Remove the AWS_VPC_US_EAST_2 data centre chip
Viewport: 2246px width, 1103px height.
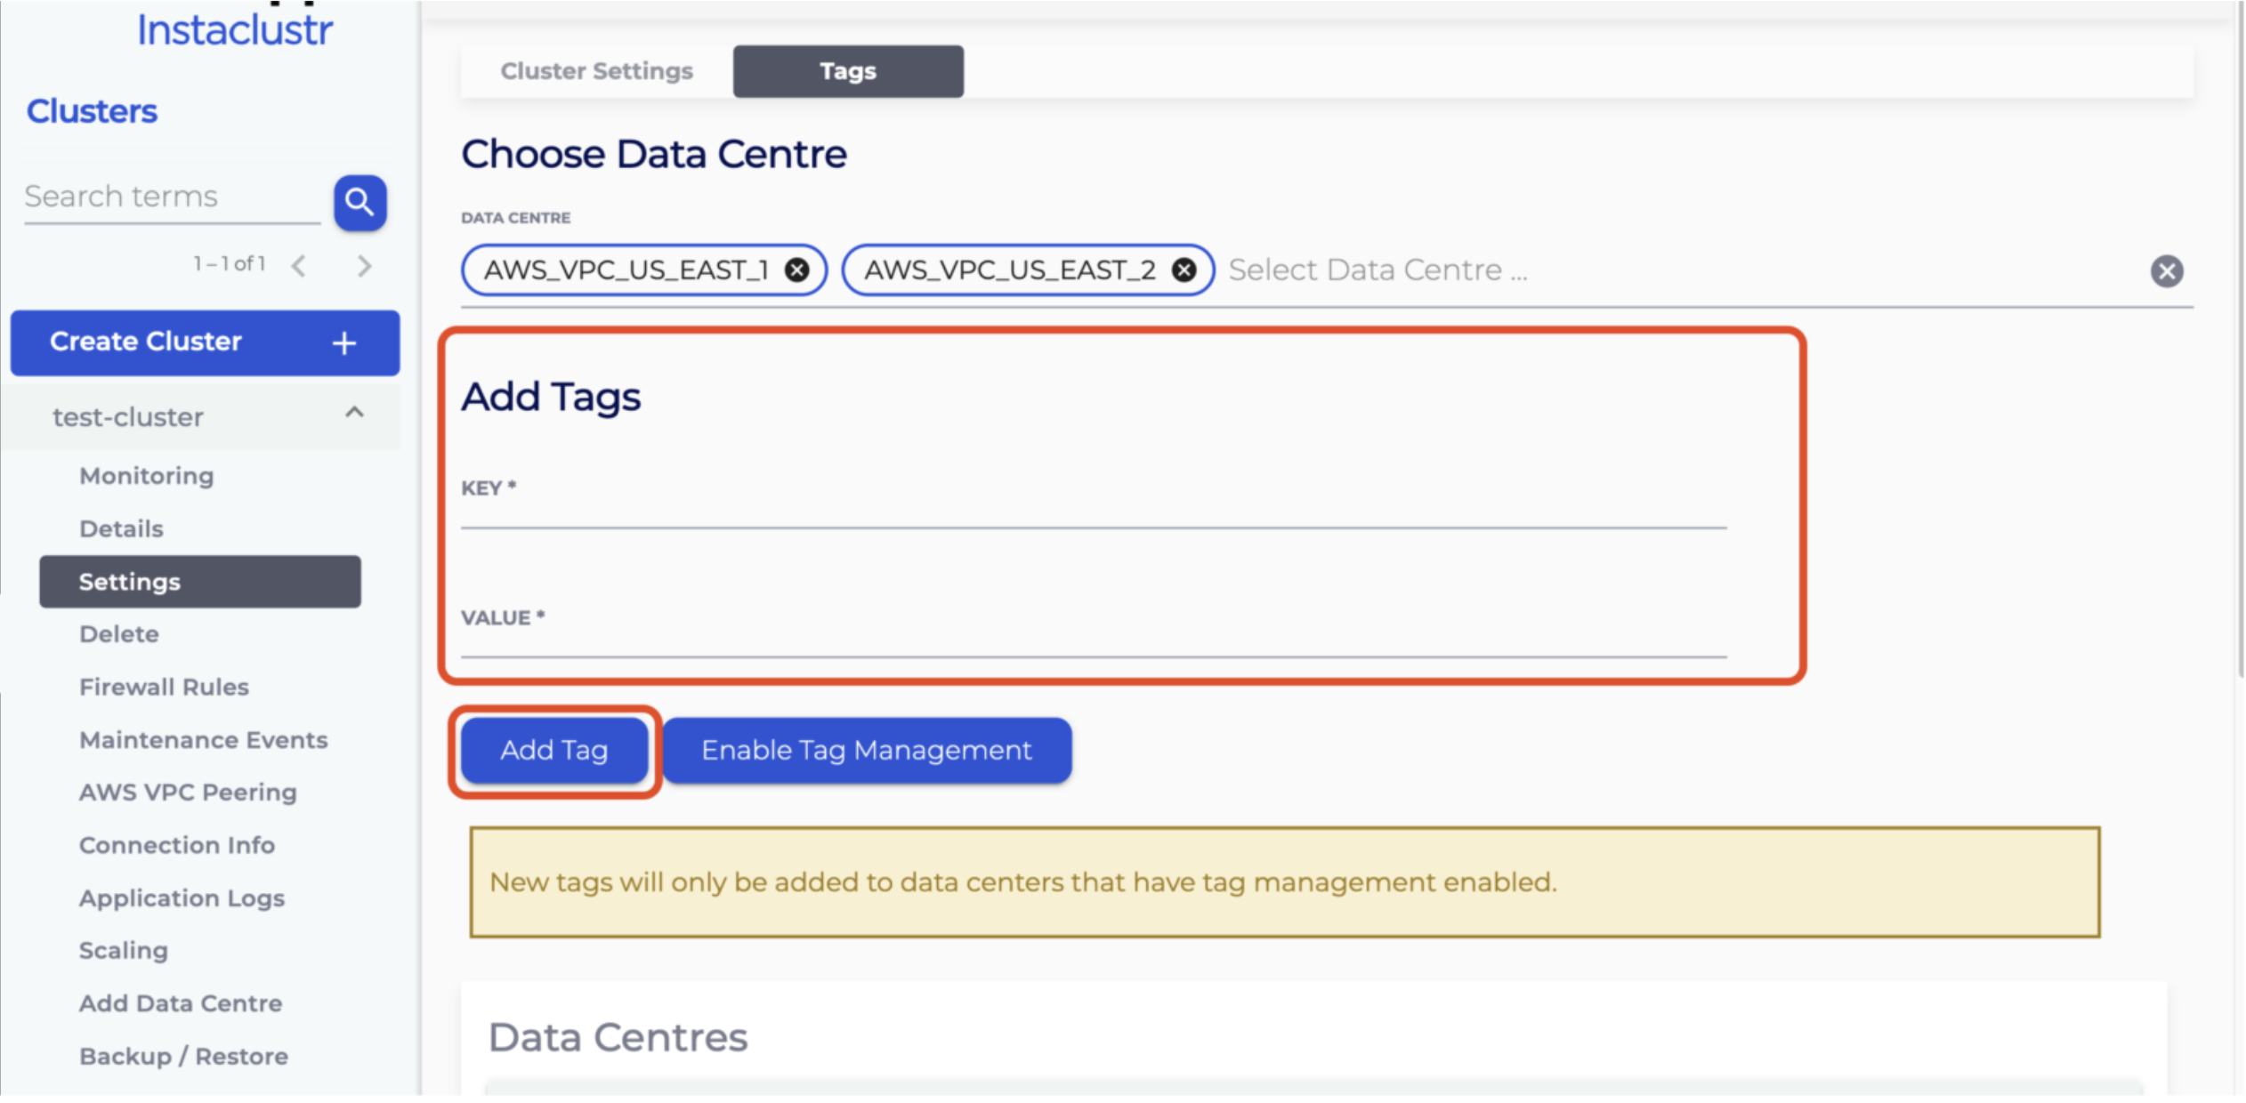(x=1184, y=270)
